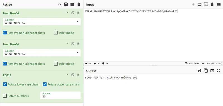Enable Strict mode in second From Base64
Viewport: 223px width, 106px height.
pyautogui.click(x=56, y=64)
